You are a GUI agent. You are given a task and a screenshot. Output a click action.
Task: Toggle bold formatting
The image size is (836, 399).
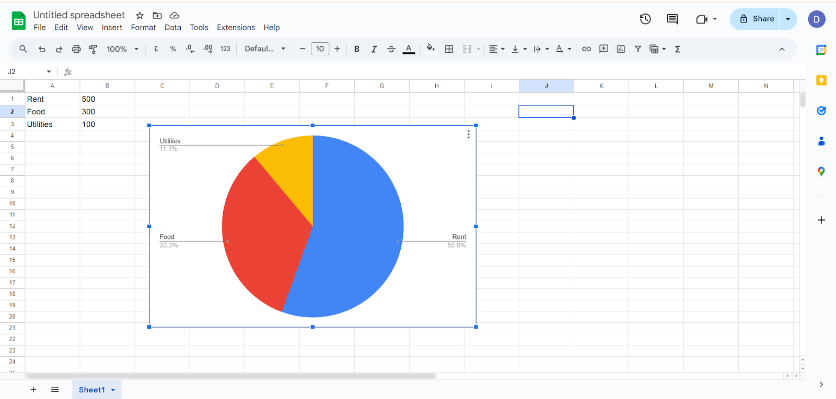coord(357,49)
